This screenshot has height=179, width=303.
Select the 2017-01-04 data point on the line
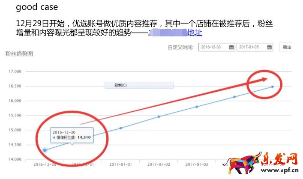(x=234, y=97)
